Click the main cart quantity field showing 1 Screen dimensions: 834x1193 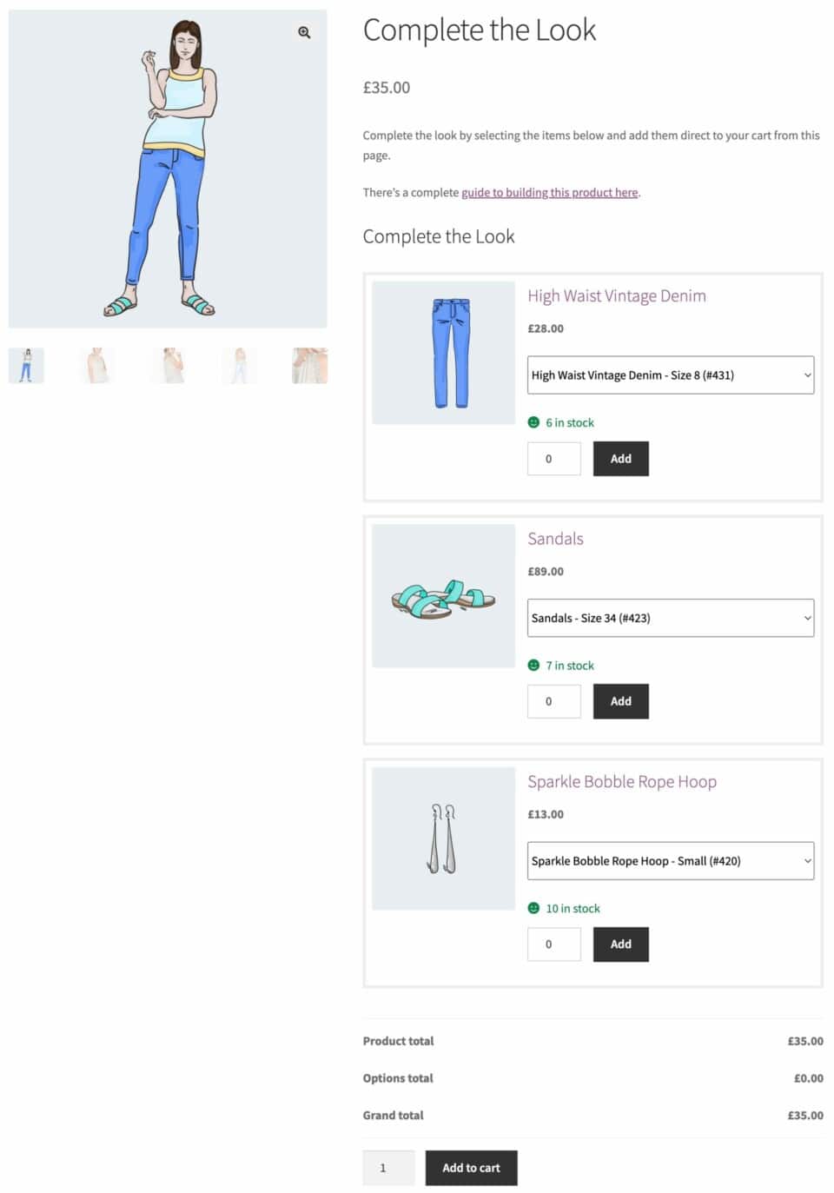(387, 1168)
